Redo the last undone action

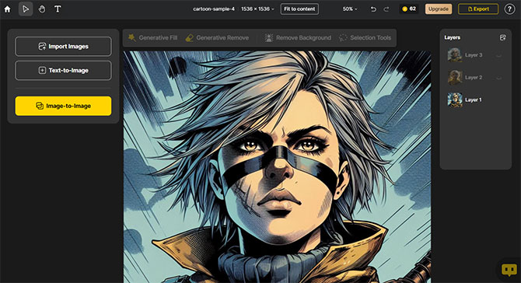click(386, 9)
